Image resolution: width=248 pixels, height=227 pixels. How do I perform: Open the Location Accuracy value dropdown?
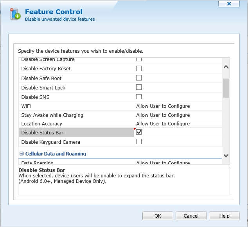pyautogui.click(x=163, y=124)
